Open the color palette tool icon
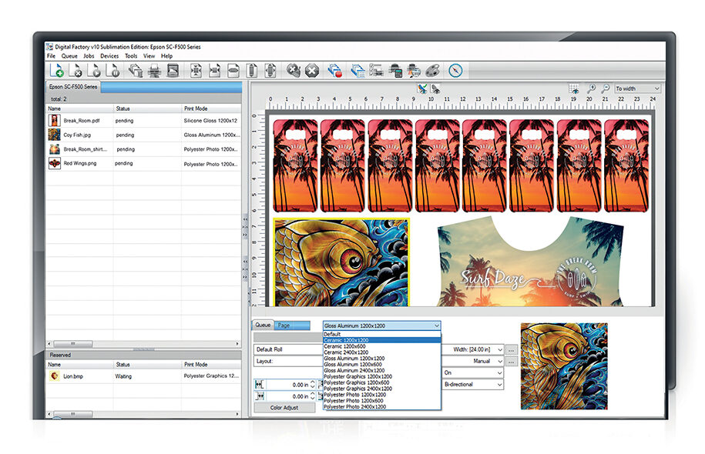Viewport: 705px width, 454px height. 432,71
